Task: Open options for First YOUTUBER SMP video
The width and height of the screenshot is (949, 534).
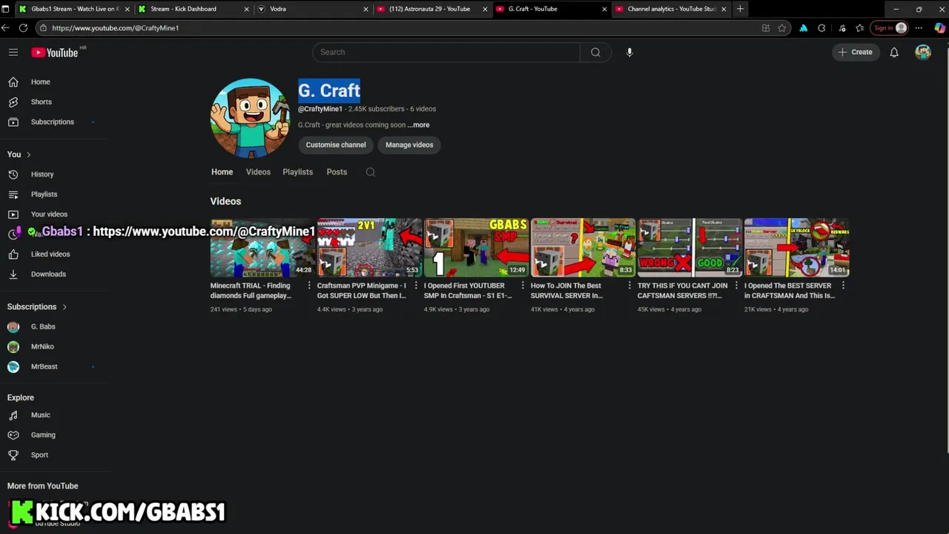Action: (x=523, y=286)
